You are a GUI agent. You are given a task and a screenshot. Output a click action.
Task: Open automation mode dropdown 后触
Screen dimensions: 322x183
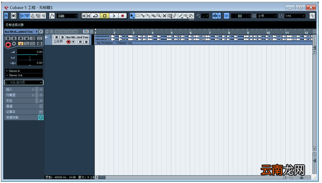(67, 16)
